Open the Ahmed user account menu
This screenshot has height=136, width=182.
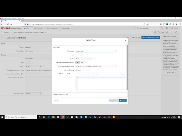175,28
